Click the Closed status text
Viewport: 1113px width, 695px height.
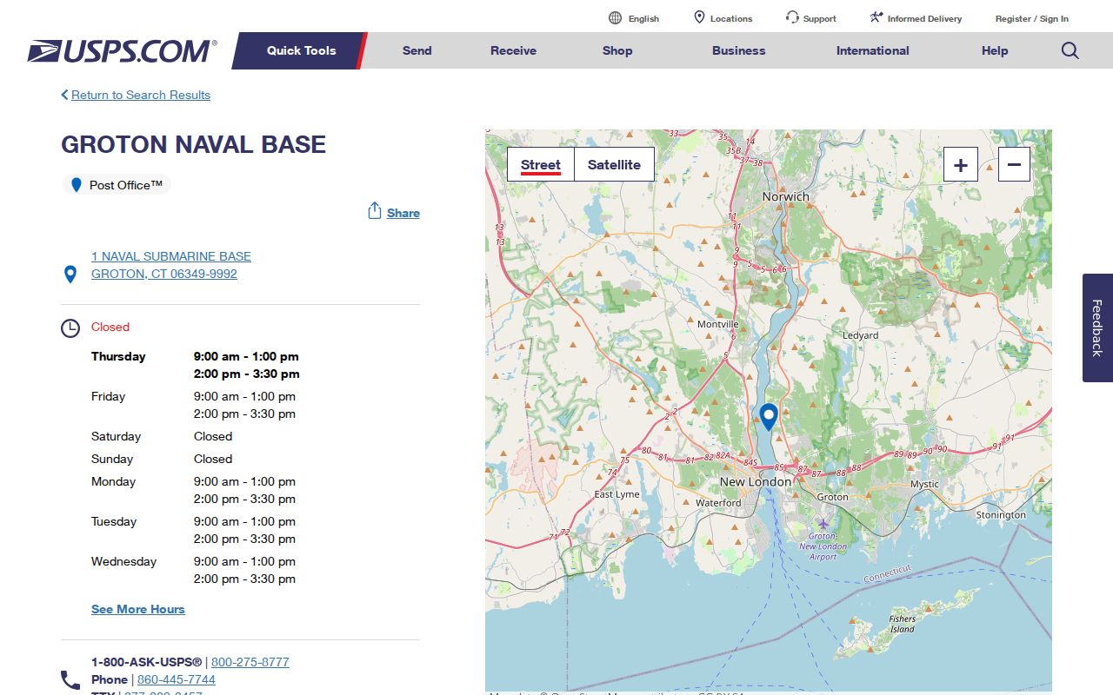110,327
